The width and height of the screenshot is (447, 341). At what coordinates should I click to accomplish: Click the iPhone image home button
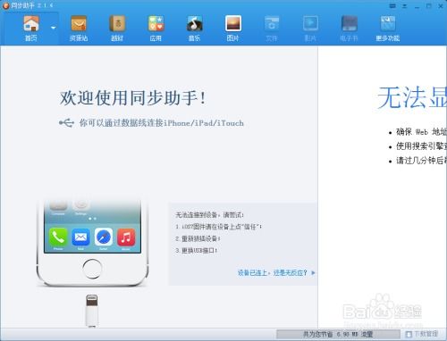click(92, 269)
